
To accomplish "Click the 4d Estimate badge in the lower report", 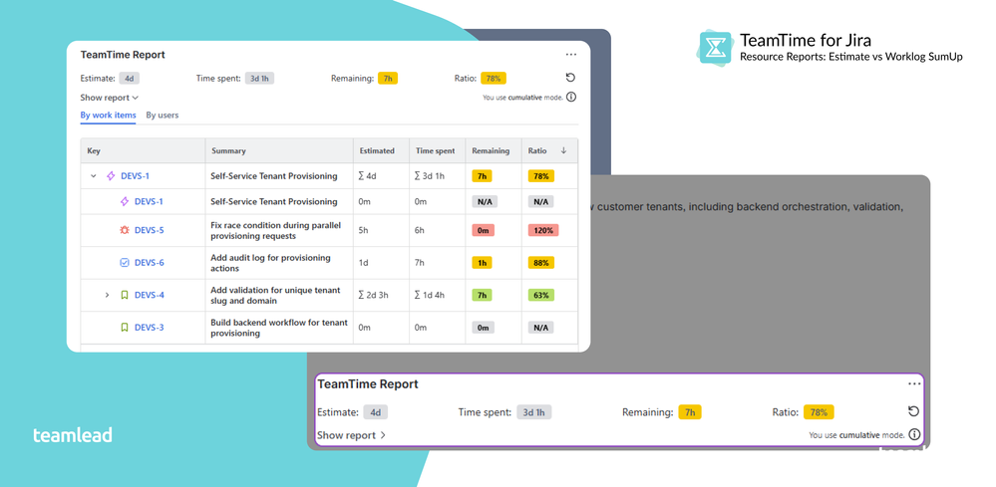I will coord(376,412).
